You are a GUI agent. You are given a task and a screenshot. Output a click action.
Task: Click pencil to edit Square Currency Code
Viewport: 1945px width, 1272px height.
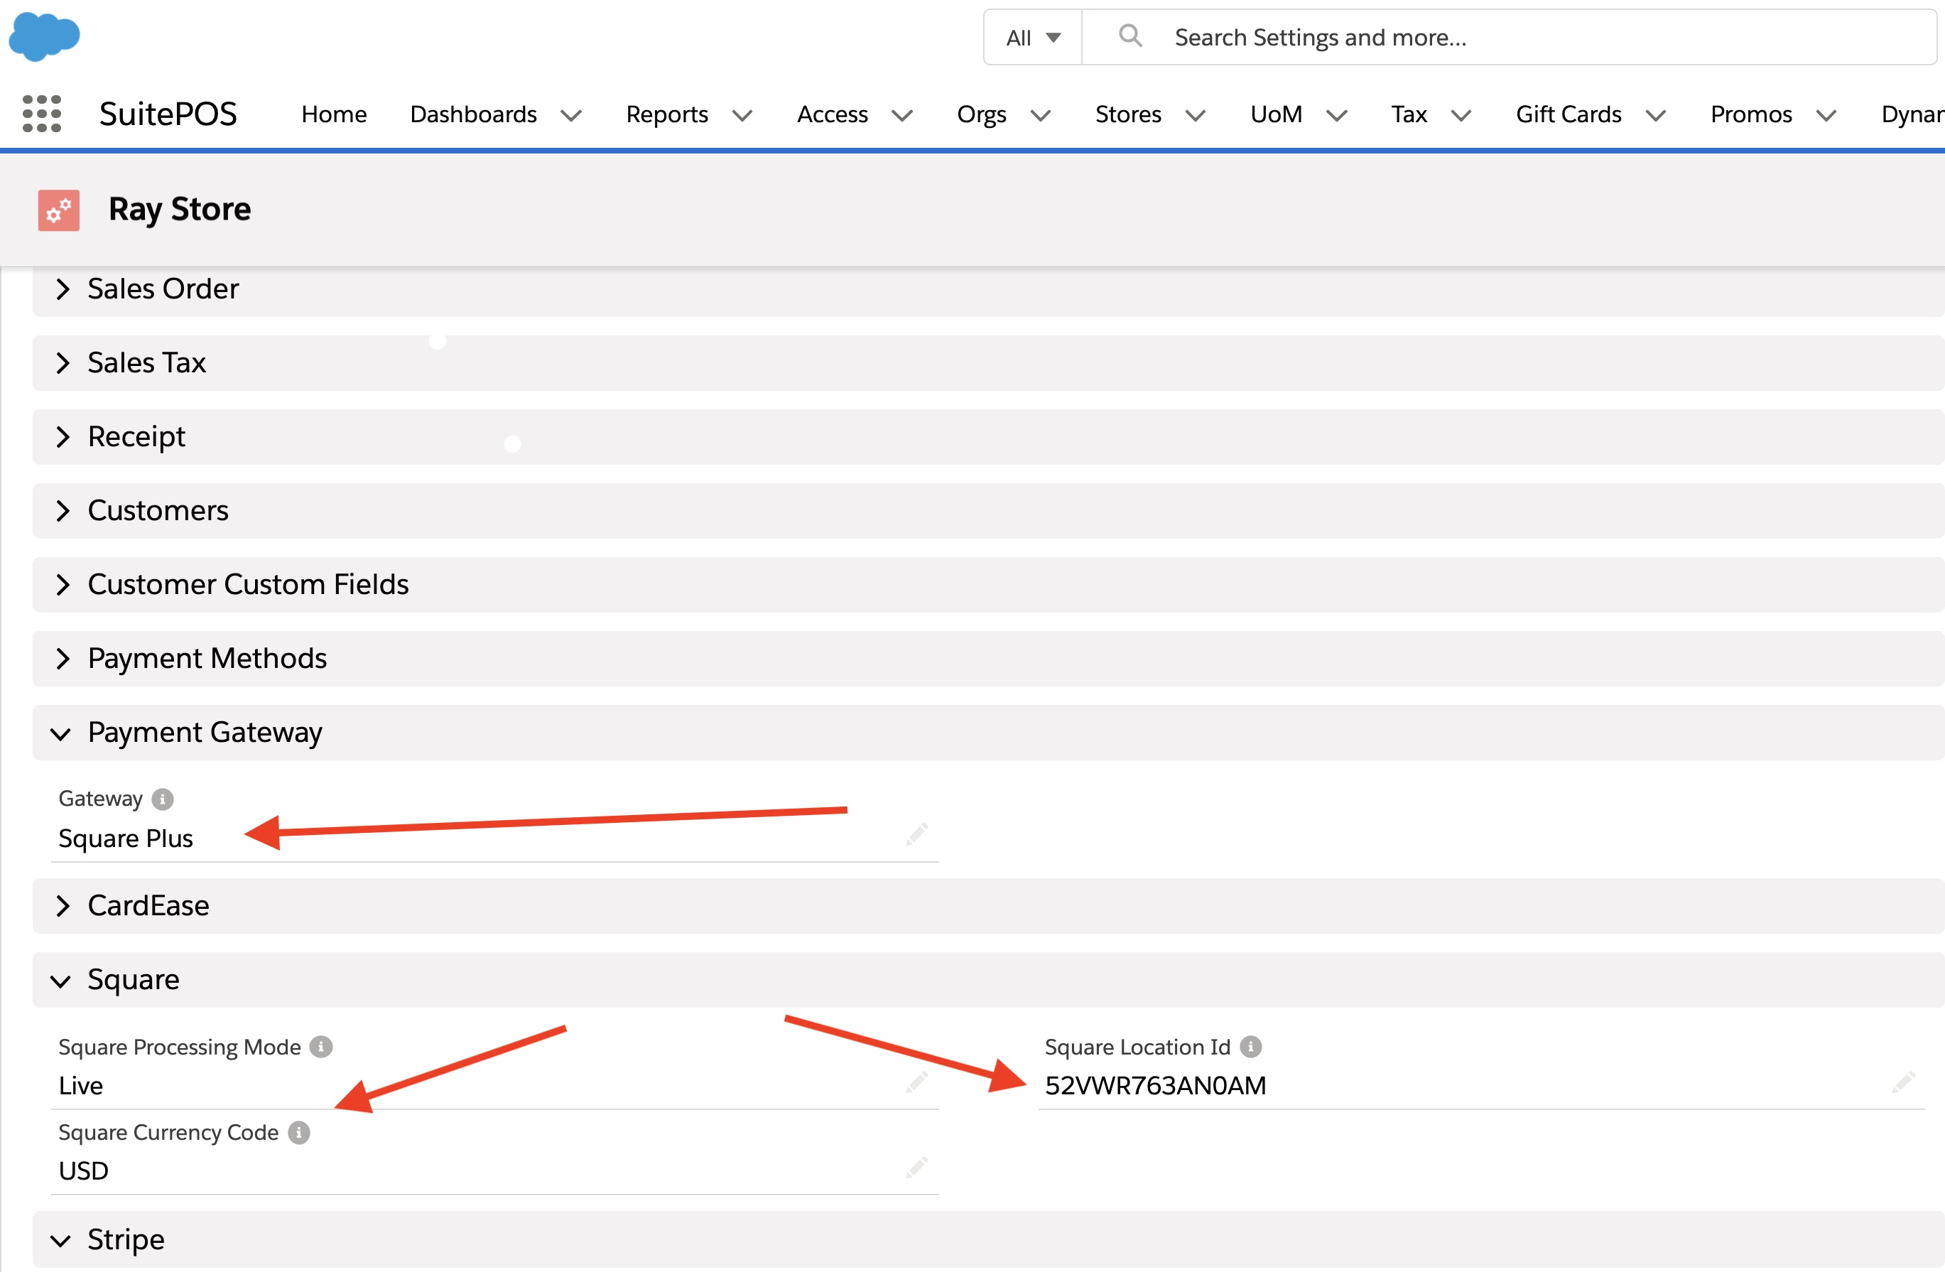click(x=917, y=1168)
